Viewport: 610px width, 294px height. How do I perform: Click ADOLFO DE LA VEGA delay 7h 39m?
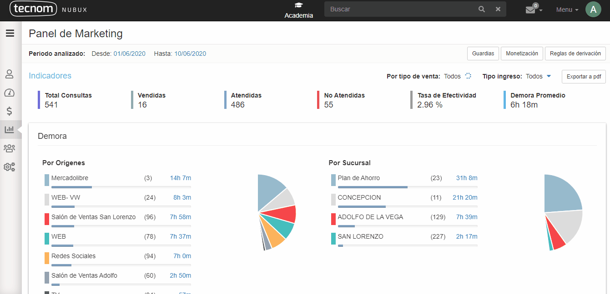coord(467,217)
